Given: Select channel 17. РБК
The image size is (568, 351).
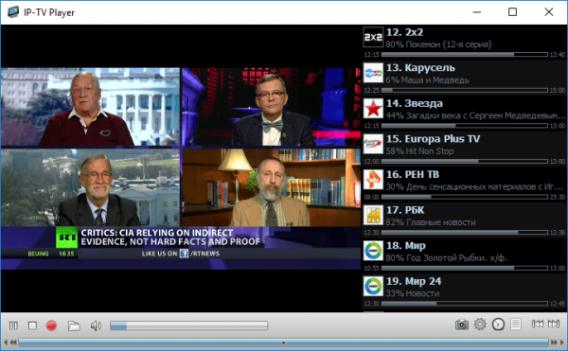Looking at the screenshot, I should tap(464, 219).
